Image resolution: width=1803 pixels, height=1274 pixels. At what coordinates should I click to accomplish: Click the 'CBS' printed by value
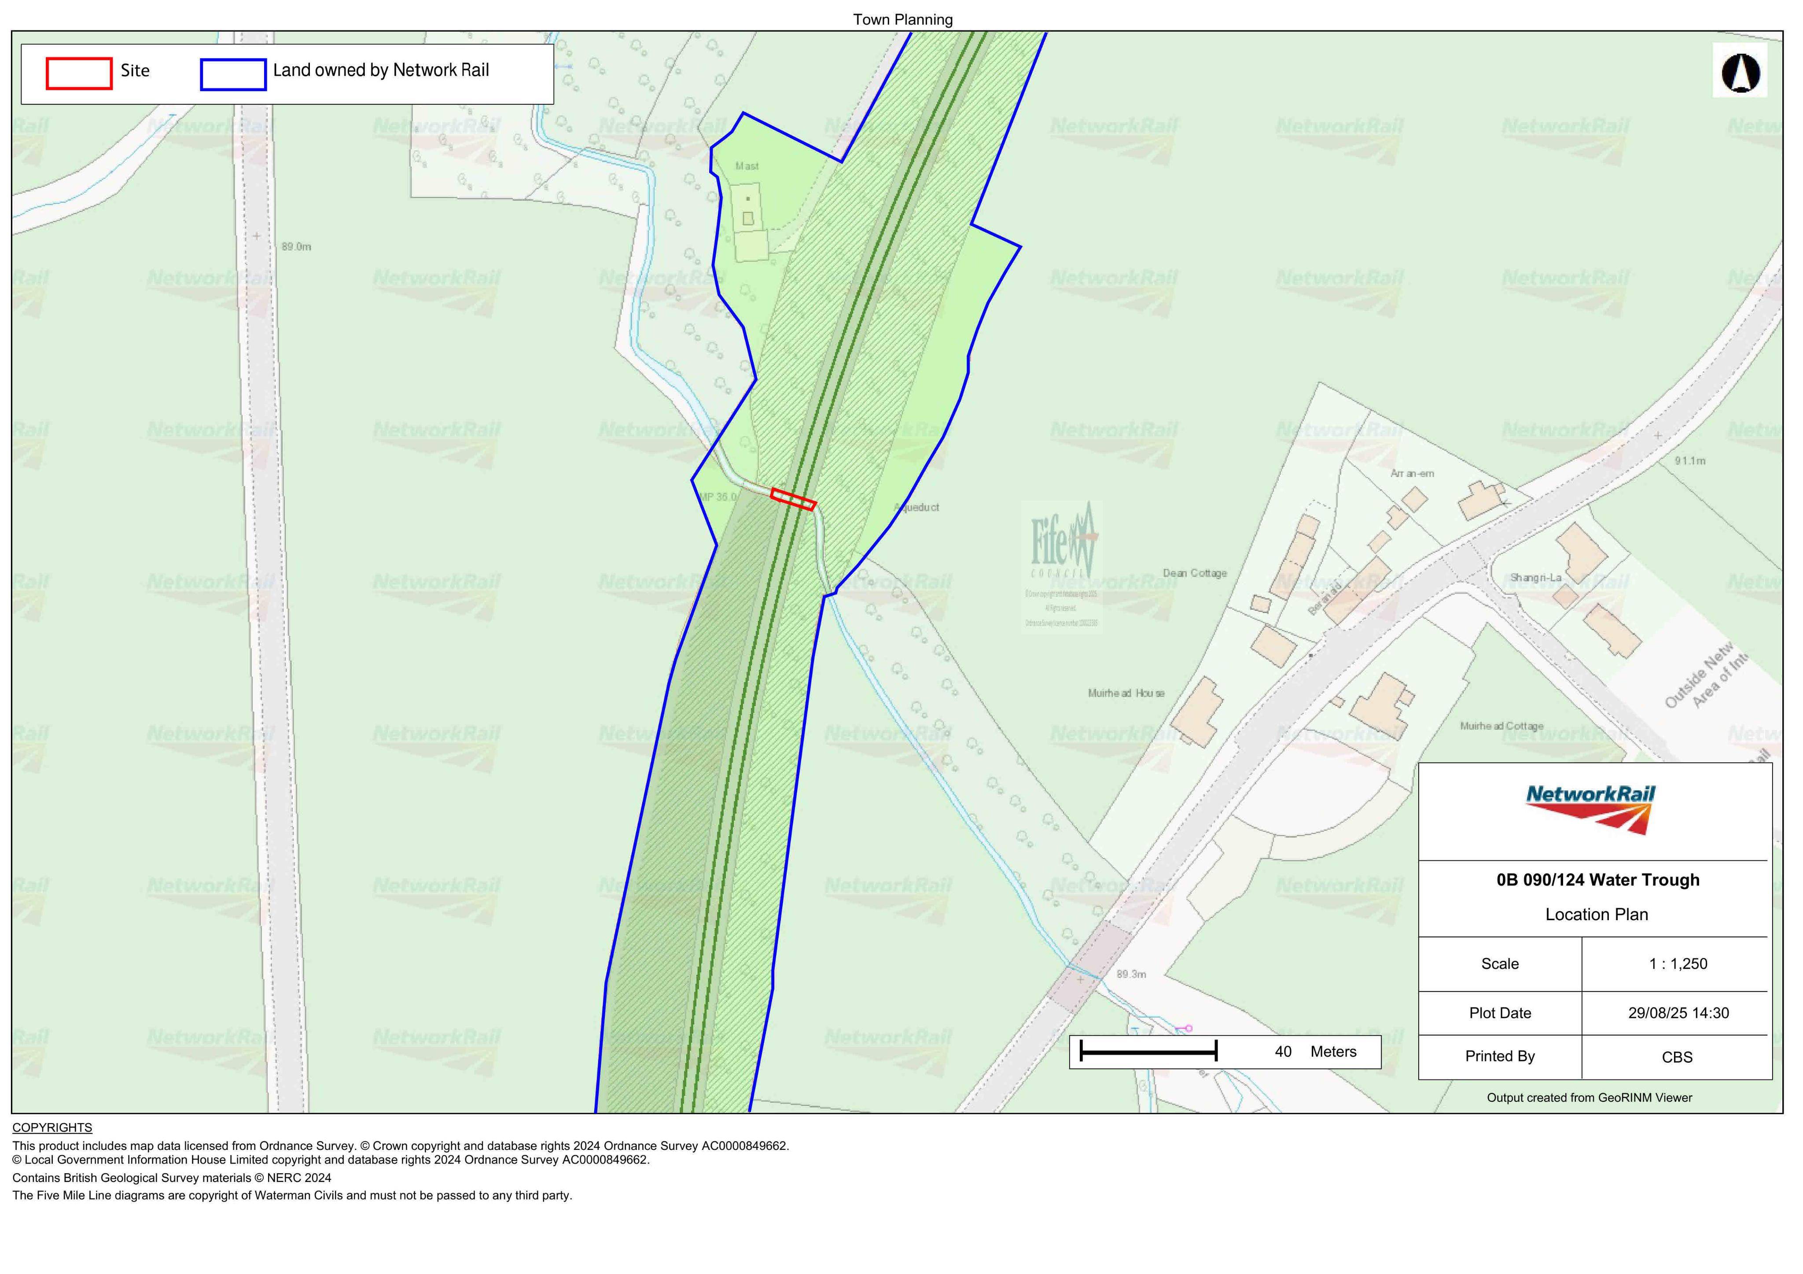tap(1677, 1057)
